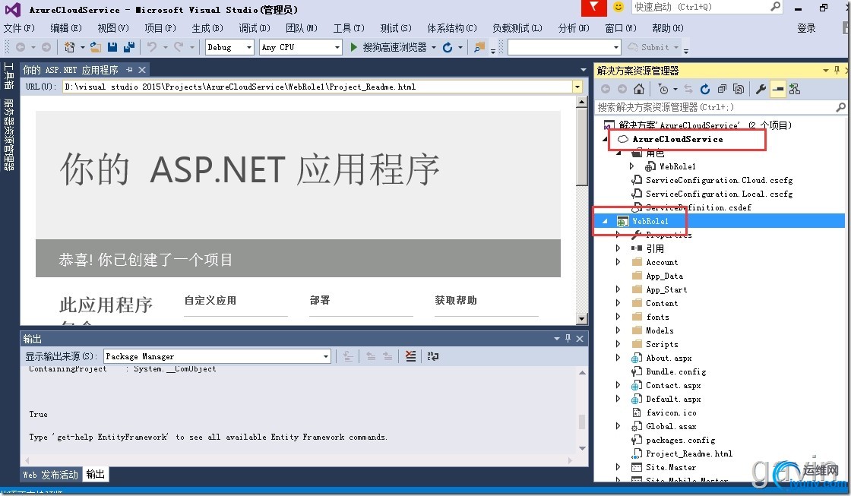The image size is (851, 496).
Task: Expand the Scripts folder node
Action: click(x=618, y=344)
